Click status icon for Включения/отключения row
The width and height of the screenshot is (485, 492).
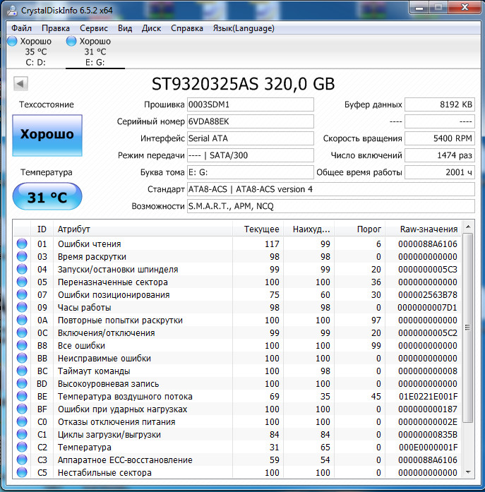[x=22, y=332]
